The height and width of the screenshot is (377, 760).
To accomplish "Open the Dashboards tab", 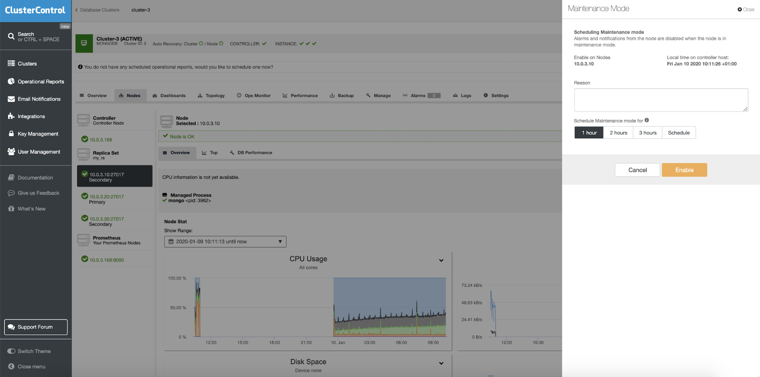I will pyautogui.click(x=169, y=95).
